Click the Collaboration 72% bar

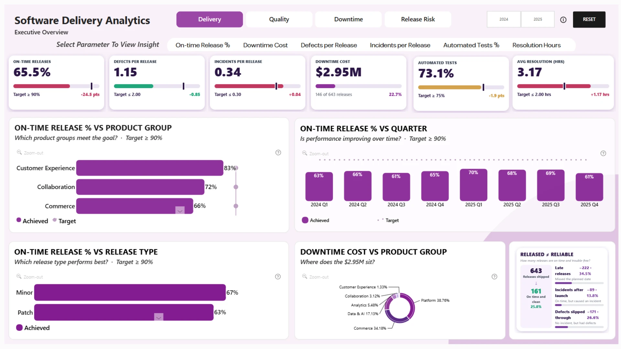[x=140, y=187]
